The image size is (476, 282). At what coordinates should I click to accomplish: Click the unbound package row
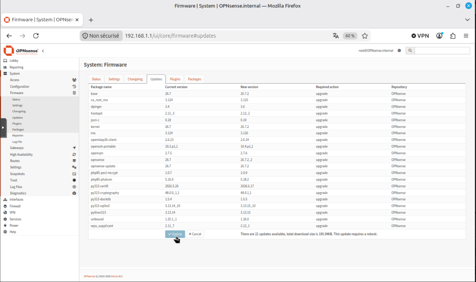tap(277, 219)
